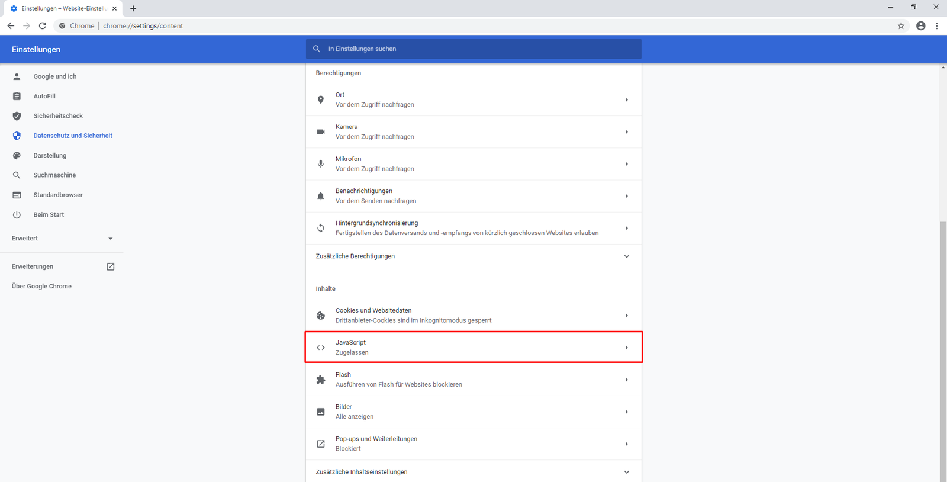The image size is (947, 482).
Task: Open JavaScript settings row
Action: [473, 348]
